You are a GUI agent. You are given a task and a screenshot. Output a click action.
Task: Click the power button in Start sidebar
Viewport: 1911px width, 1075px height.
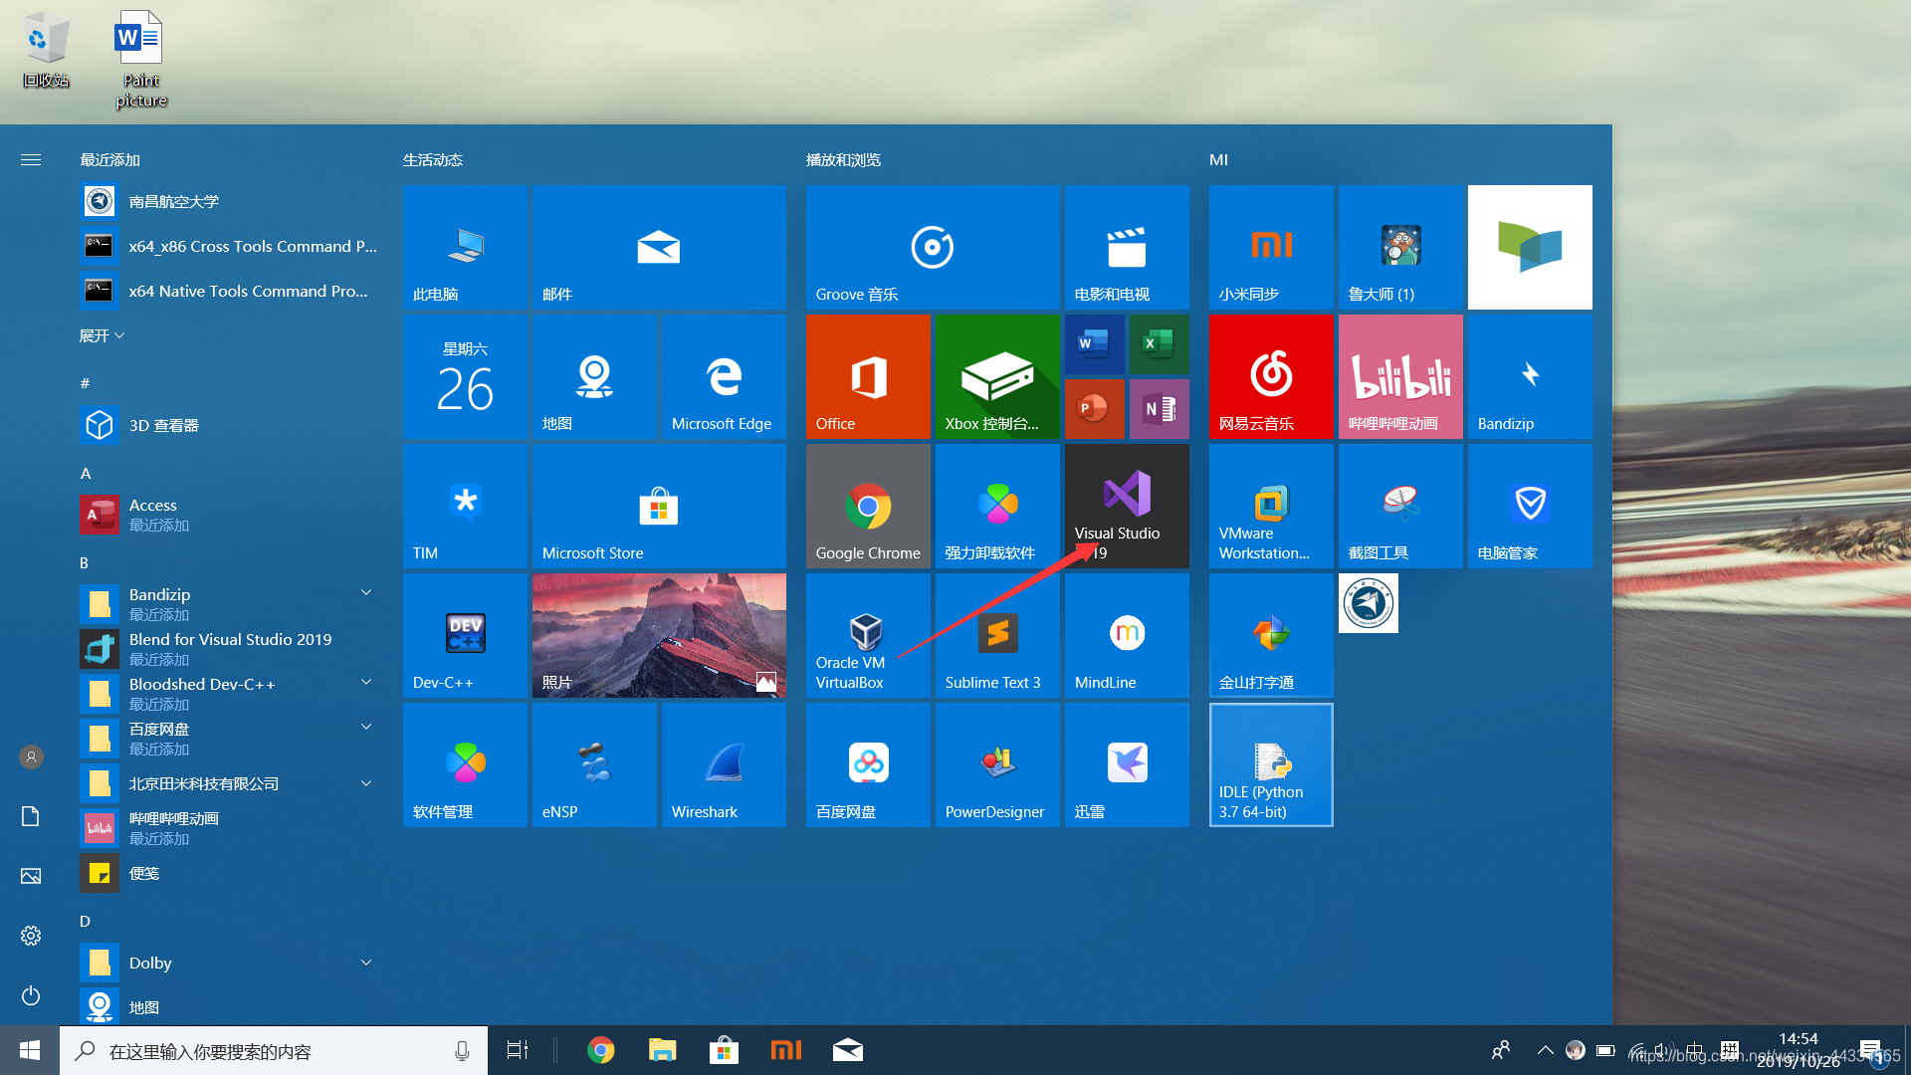pyautogui.click(x=31, y=995)
